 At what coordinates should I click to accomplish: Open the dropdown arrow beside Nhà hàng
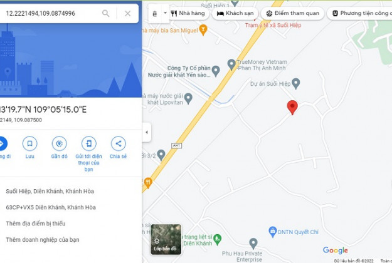165,13
